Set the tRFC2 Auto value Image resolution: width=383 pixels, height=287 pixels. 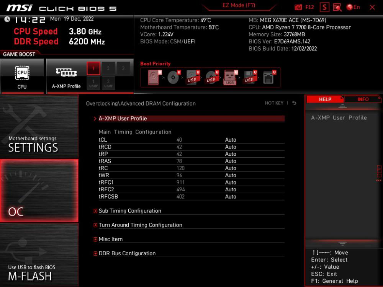(x=230, y=189)
